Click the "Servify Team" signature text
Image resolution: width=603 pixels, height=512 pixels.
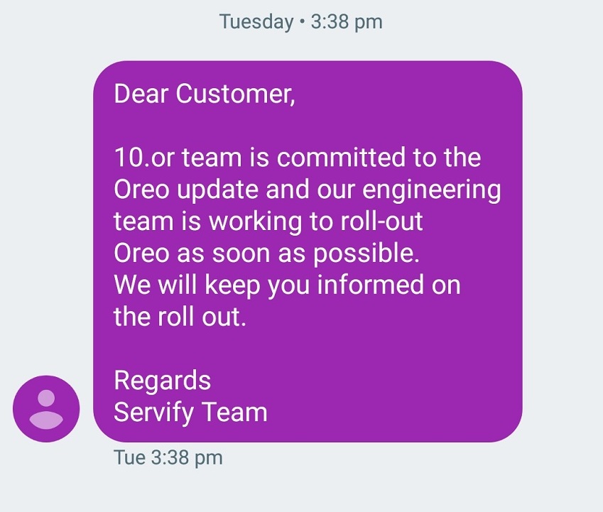point(190,412)
